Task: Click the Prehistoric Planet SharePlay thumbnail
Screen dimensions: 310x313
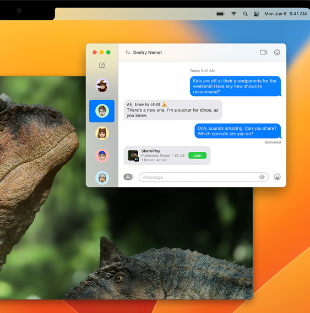Action: click(133, 156)
